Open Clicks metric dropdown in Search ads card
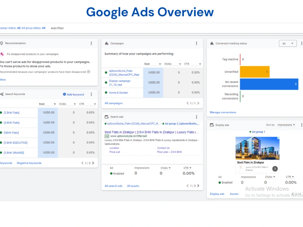Viewport: 303px width, 227px height. (166, 168)
